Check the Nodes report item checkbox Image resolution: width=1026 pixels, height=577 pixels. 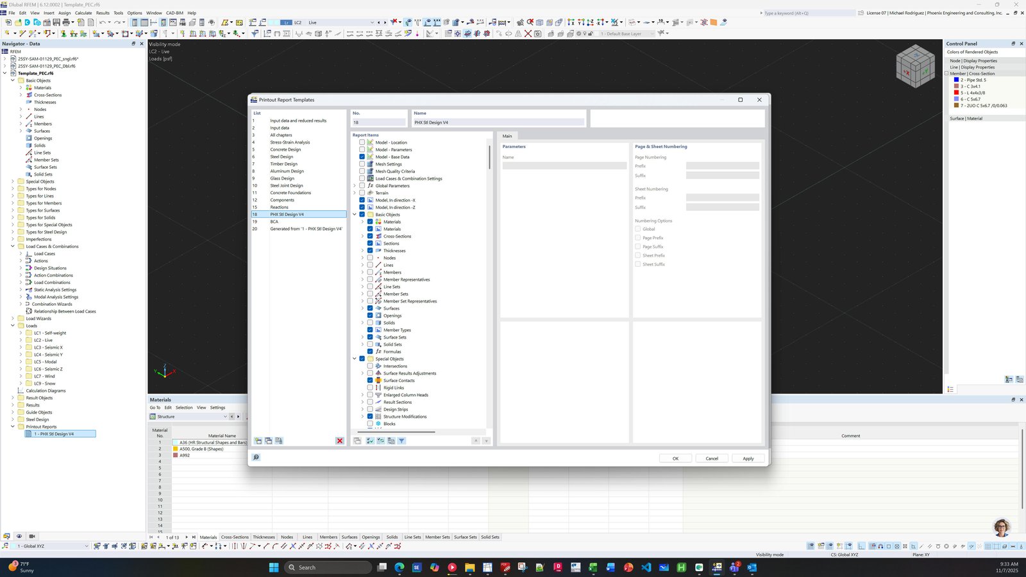click(x=370, y=258)
